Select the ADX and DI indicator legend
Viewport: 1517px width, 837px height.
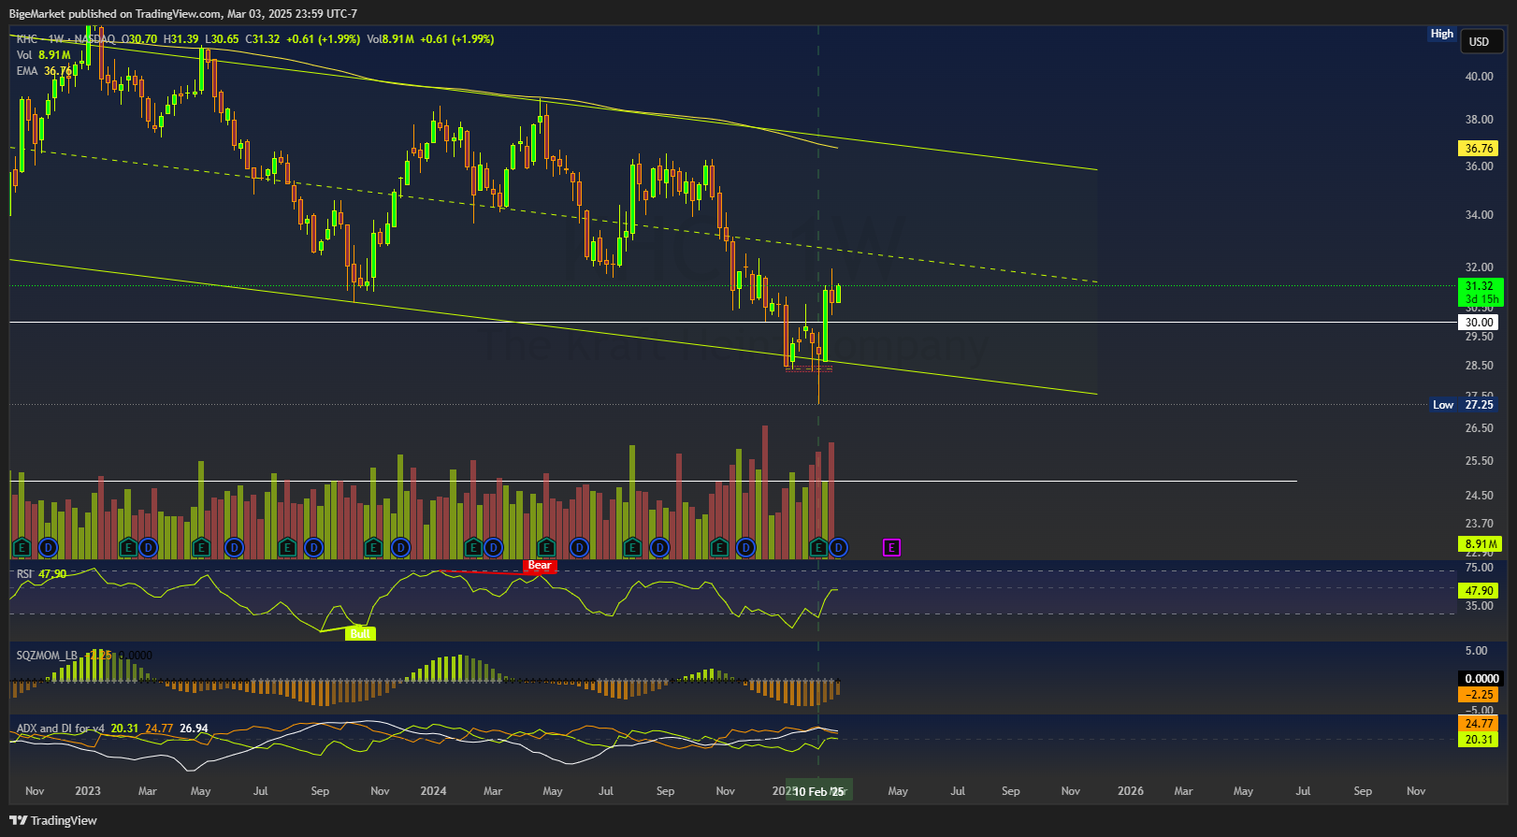point(61,729)
